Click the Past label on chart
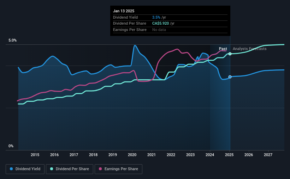This screenshot has width=290, height=179. pos(223,49)
